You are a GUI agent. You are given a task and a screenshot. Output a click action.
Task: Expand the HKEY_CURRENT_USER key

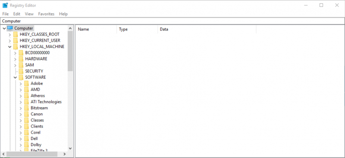(9, 40)
